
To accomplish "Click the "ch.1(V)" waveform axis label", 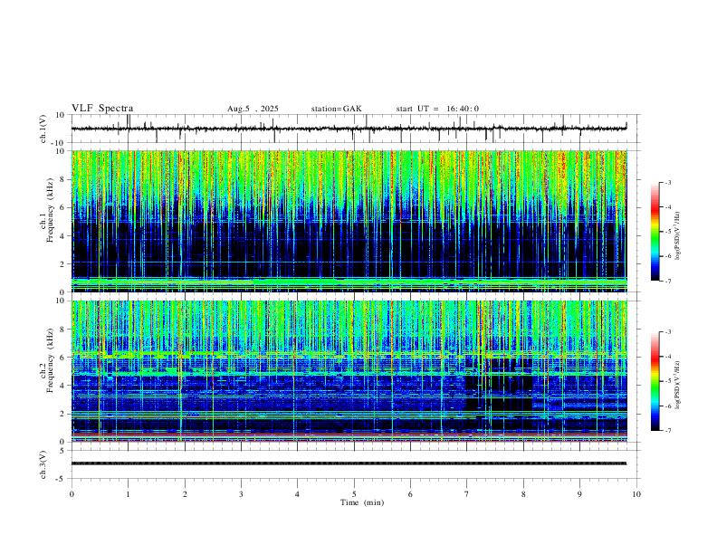I will [43, 129].
